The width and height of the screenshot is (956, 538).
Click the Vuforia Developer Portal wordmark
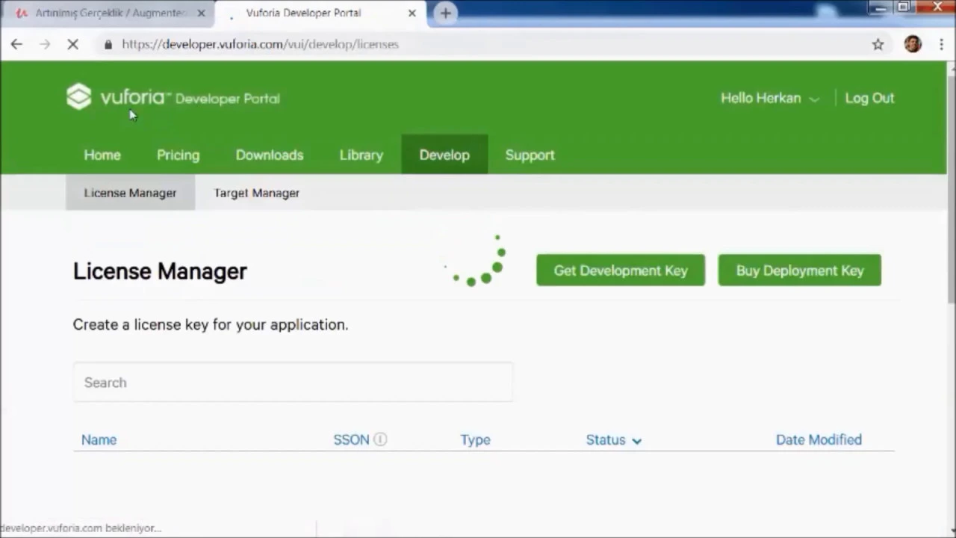click(x=190, y=98)
